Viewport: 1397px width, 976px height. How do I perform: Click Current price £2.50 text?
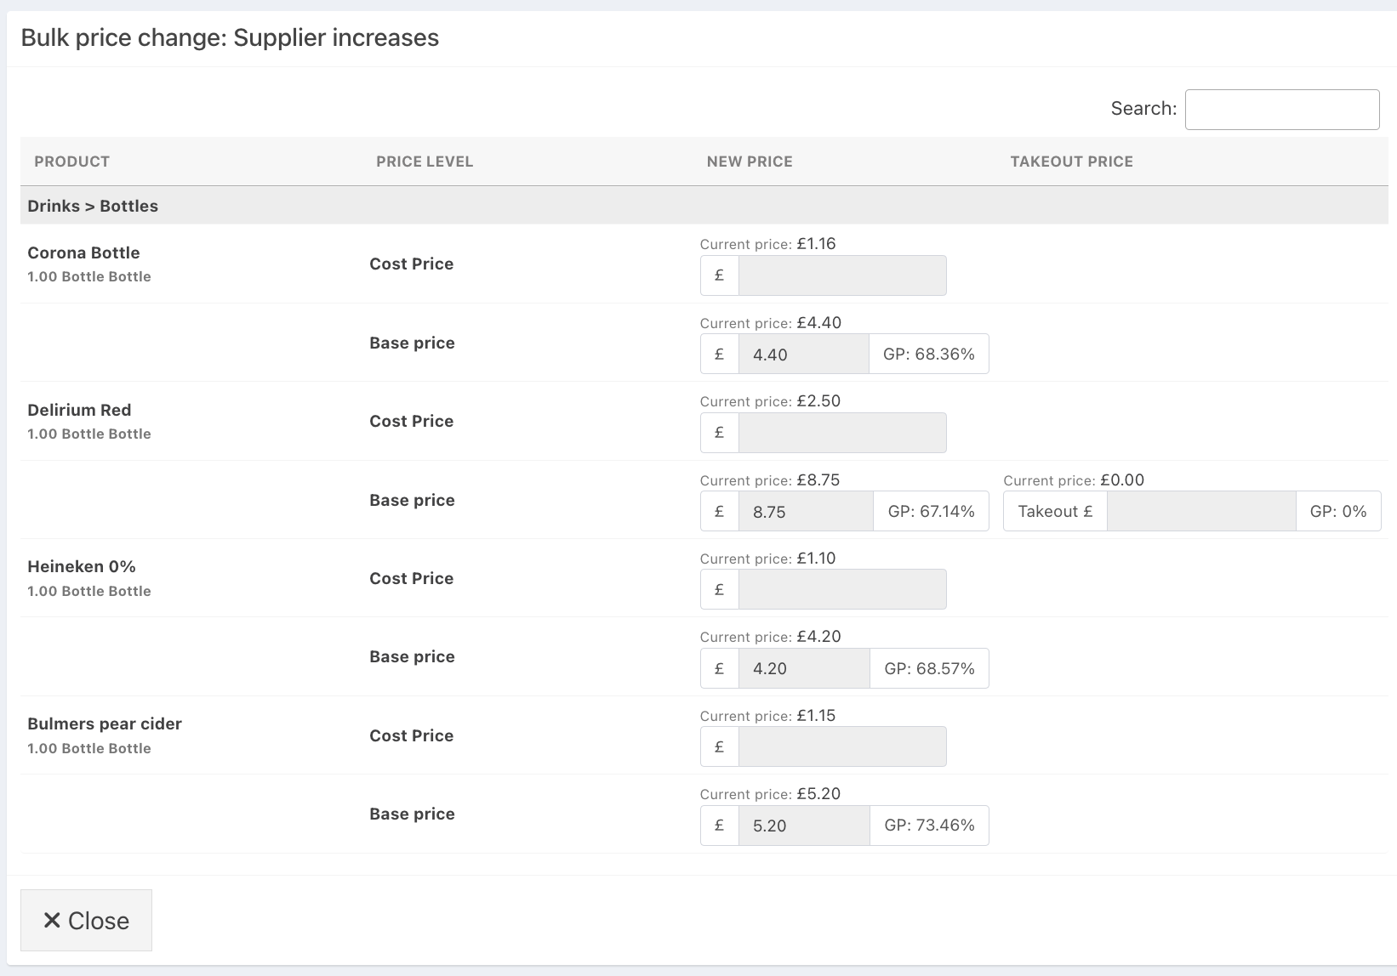770,401
